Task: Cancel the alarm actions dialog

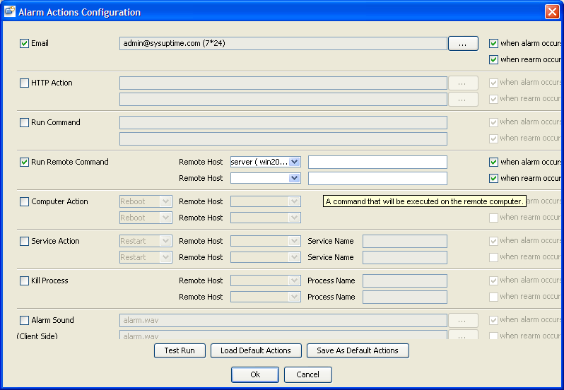Action: click(x=307, y=375)
